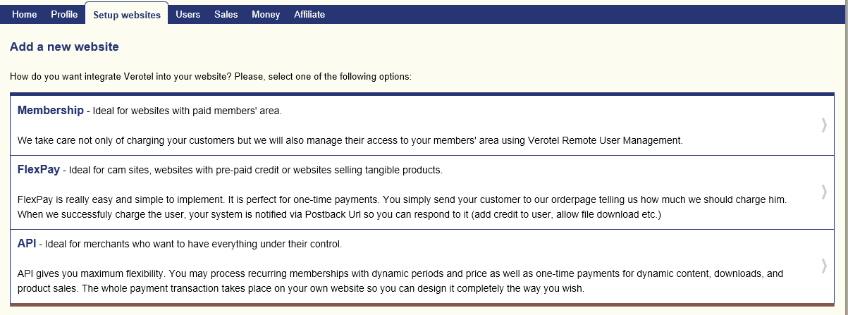Image resolution: width=848 pixels, height=315 pixels.
Task: Click the chevron arrow on the FlexPay option
Action: pos(824,192)
